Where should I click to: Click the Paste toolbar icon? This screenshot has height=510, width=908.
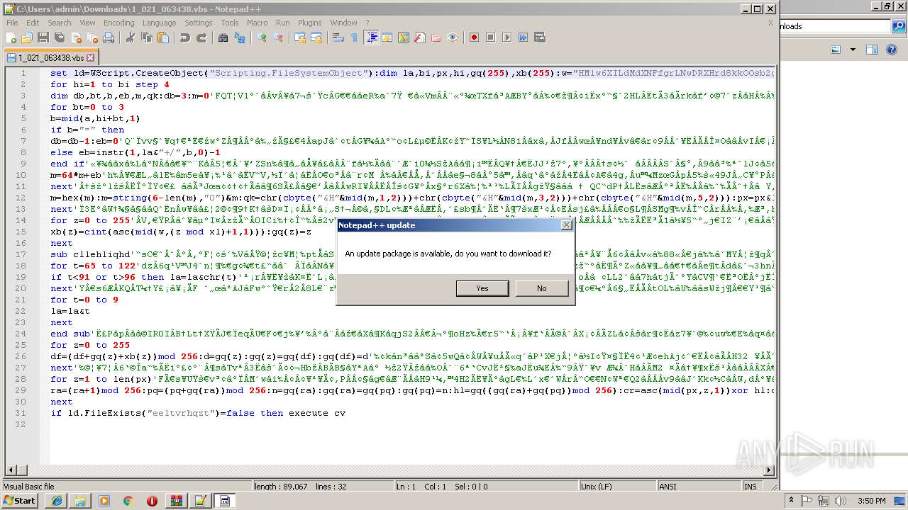tap(162, 38)
